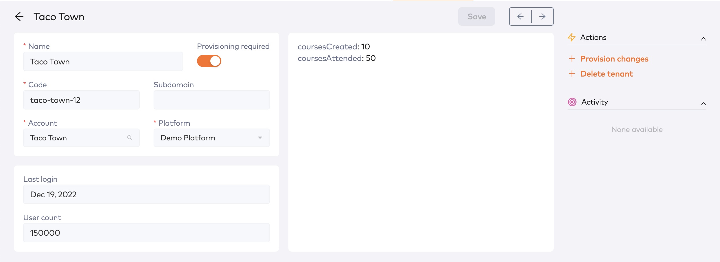The image size is (720, 262).
Task: Go to next tenant record arrow
Action: pos(542,17)
